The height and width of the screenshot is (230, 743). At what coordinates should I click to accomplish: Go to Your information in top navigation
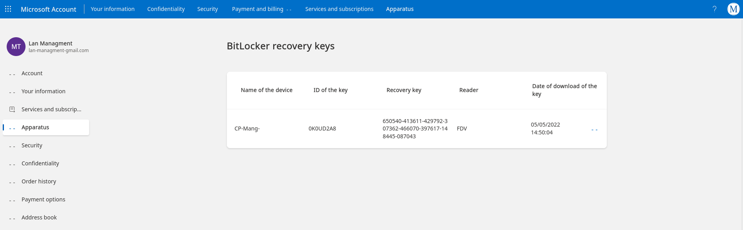tap(113, 9)
